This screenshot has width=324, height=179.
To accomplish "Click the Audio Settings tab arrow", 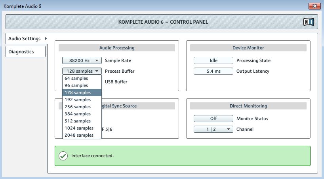I will click(46, 39).
